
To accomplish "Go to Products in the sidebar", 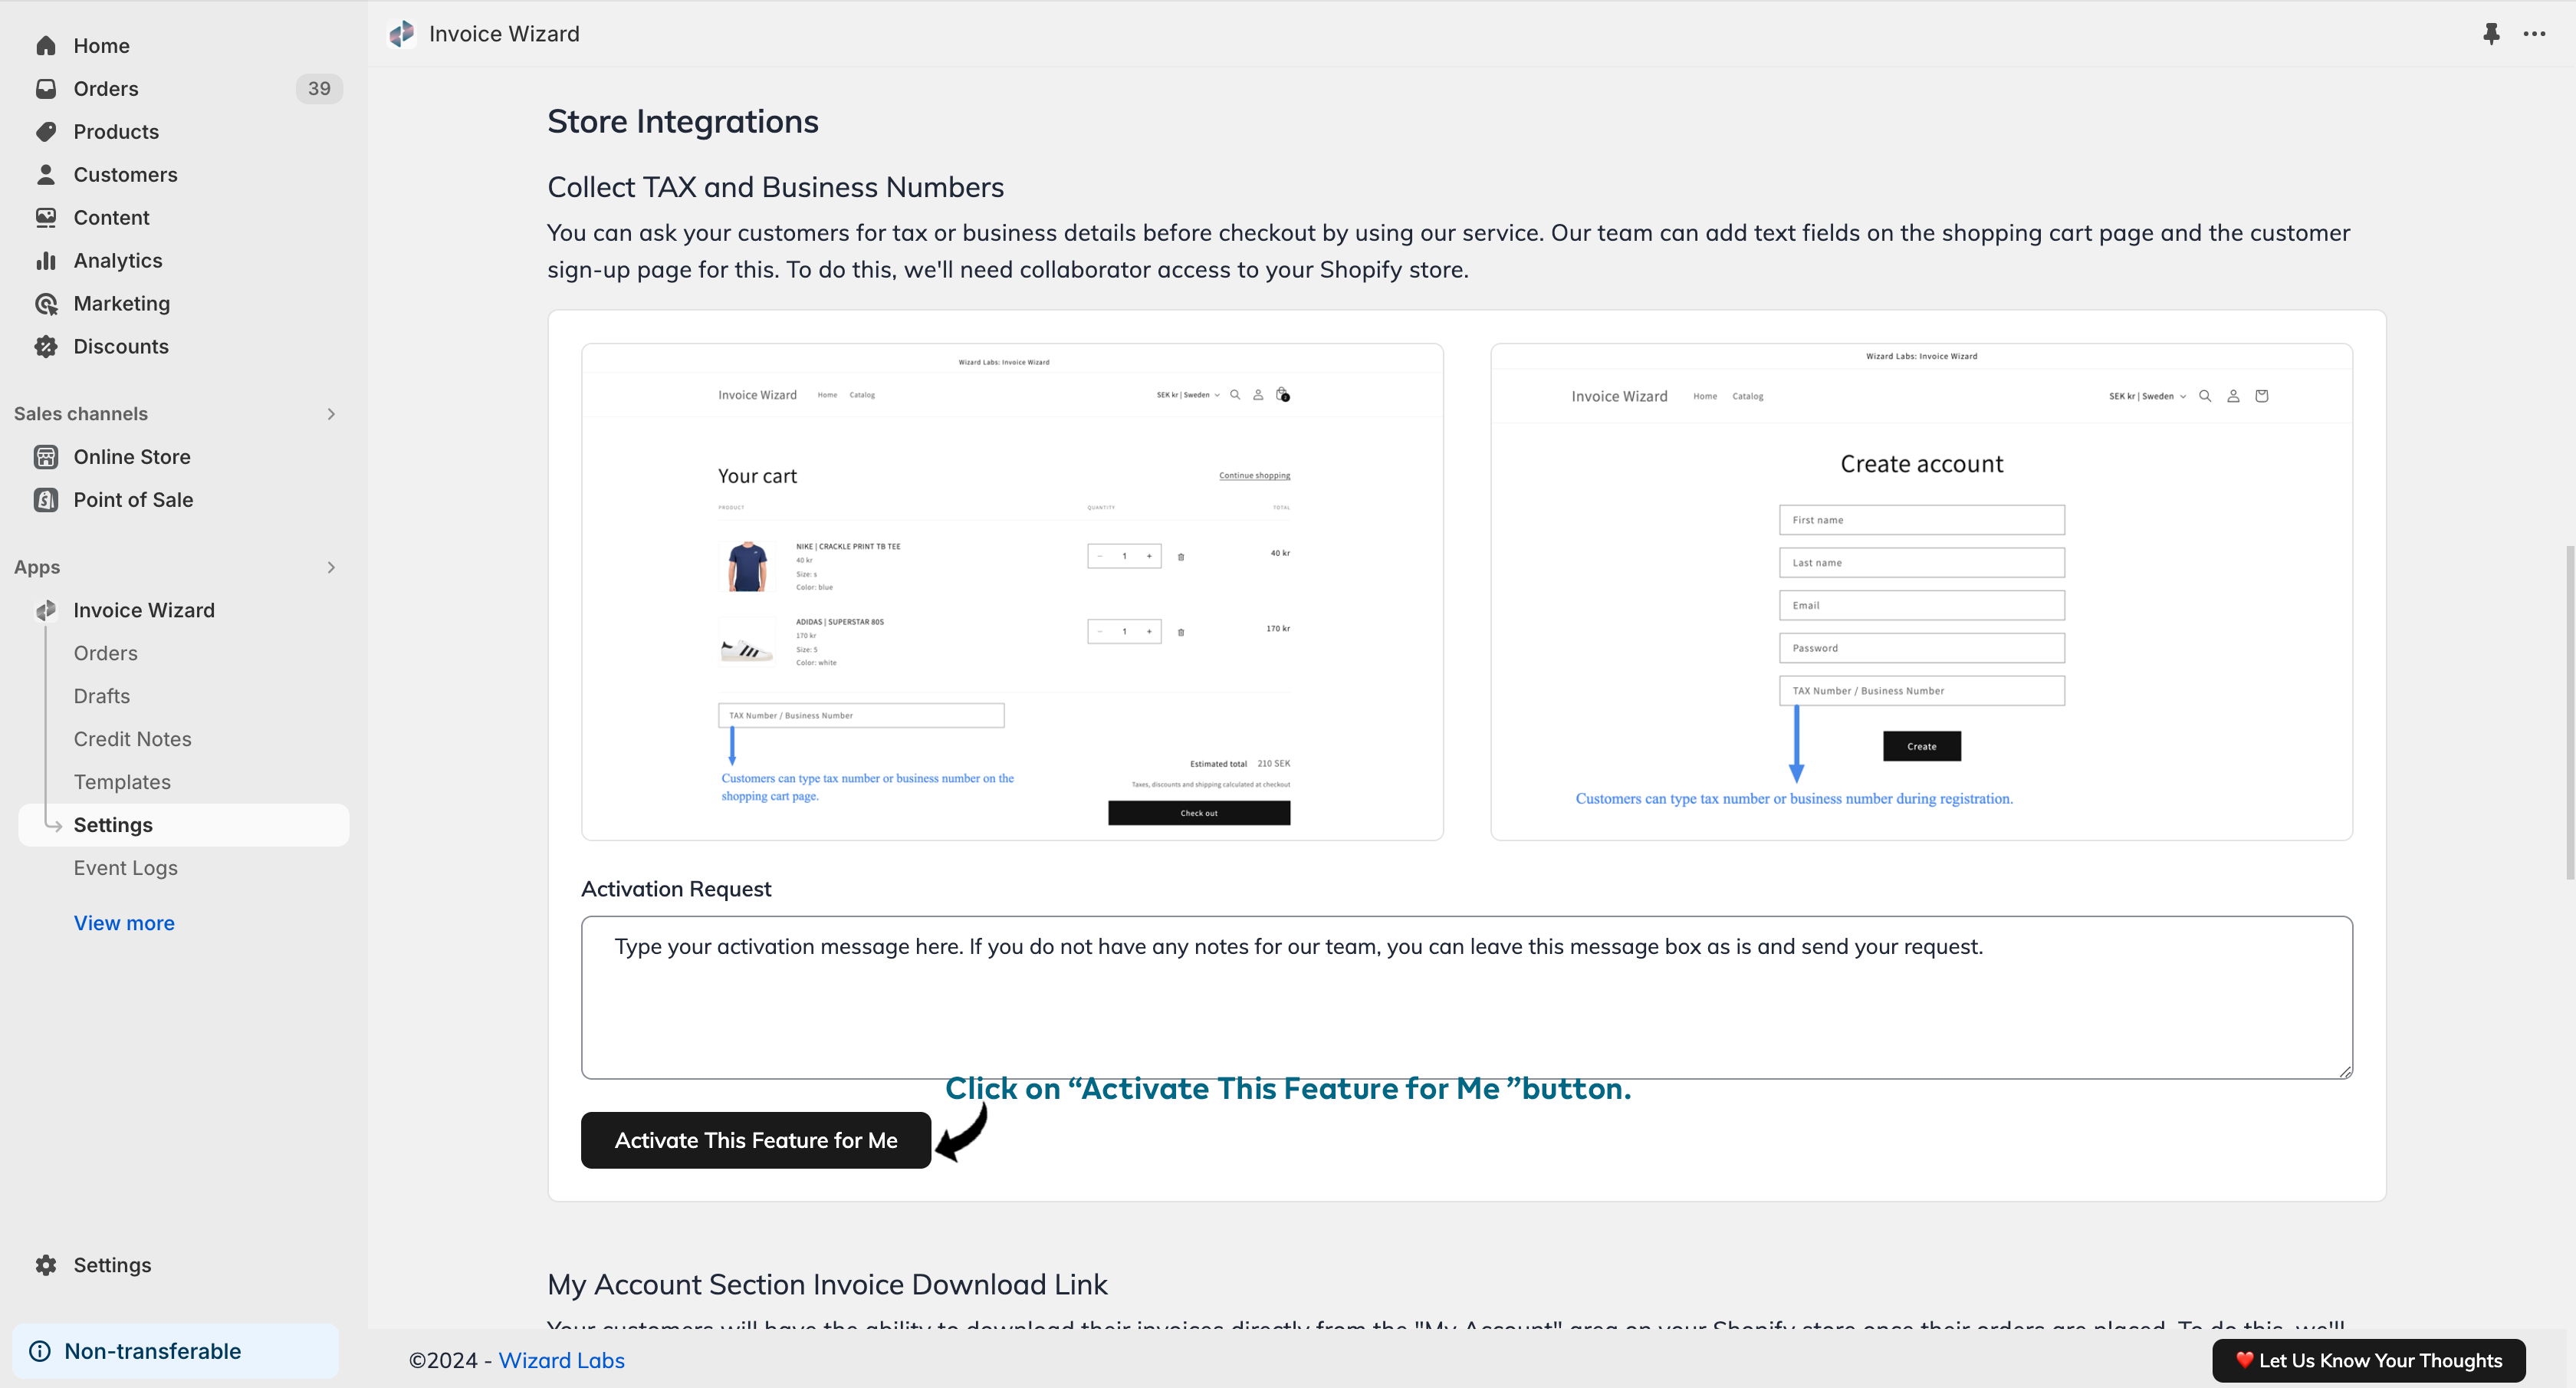I will tap(116, 132).
